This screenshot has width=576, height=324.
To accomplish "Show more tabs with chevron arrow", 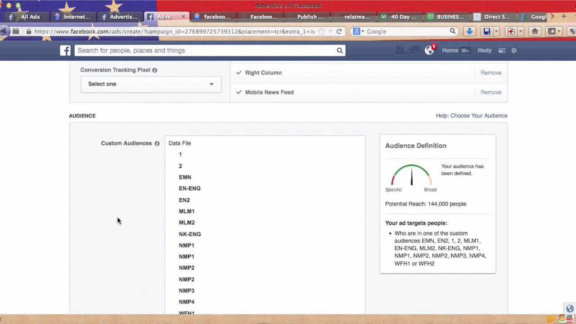I will pos(553,17).
